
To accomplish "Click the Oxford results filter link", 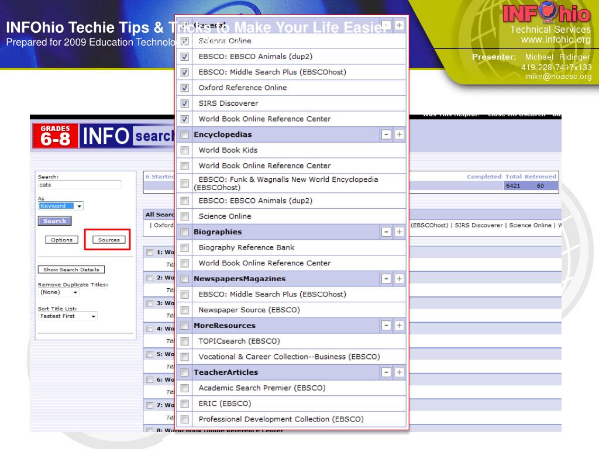I will pyautogui.click(x=164, y=225).
